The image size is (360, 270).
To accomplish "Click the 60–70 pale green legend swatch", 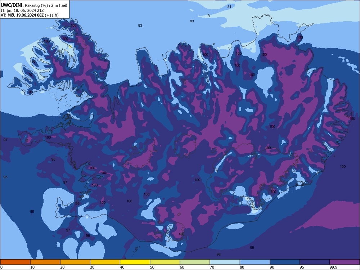I will 195,262.
